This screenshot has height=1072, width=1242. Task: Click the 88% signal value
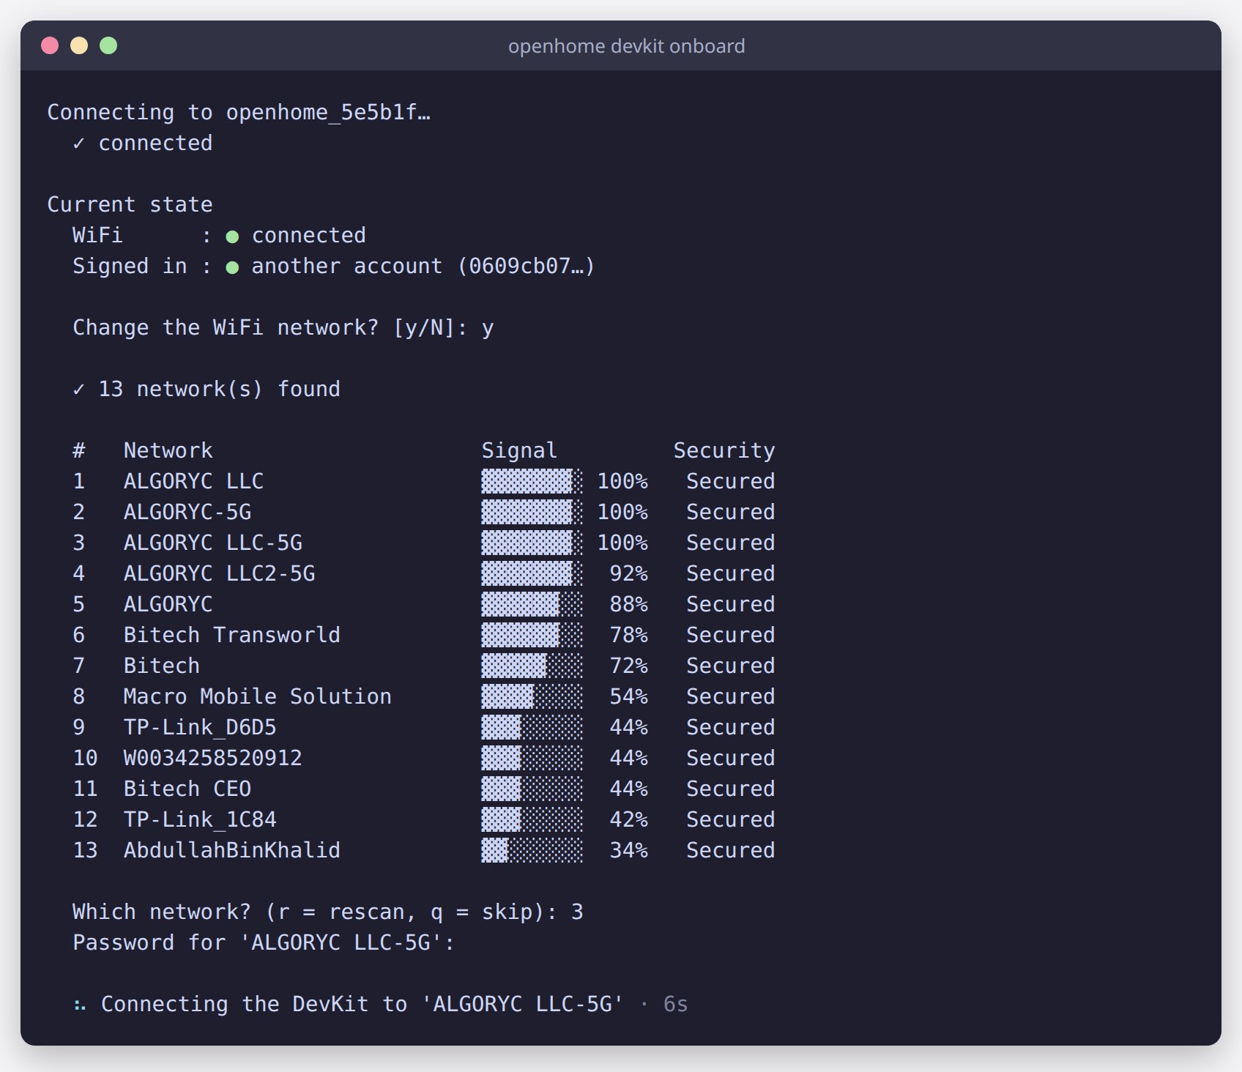coord(629,604)
